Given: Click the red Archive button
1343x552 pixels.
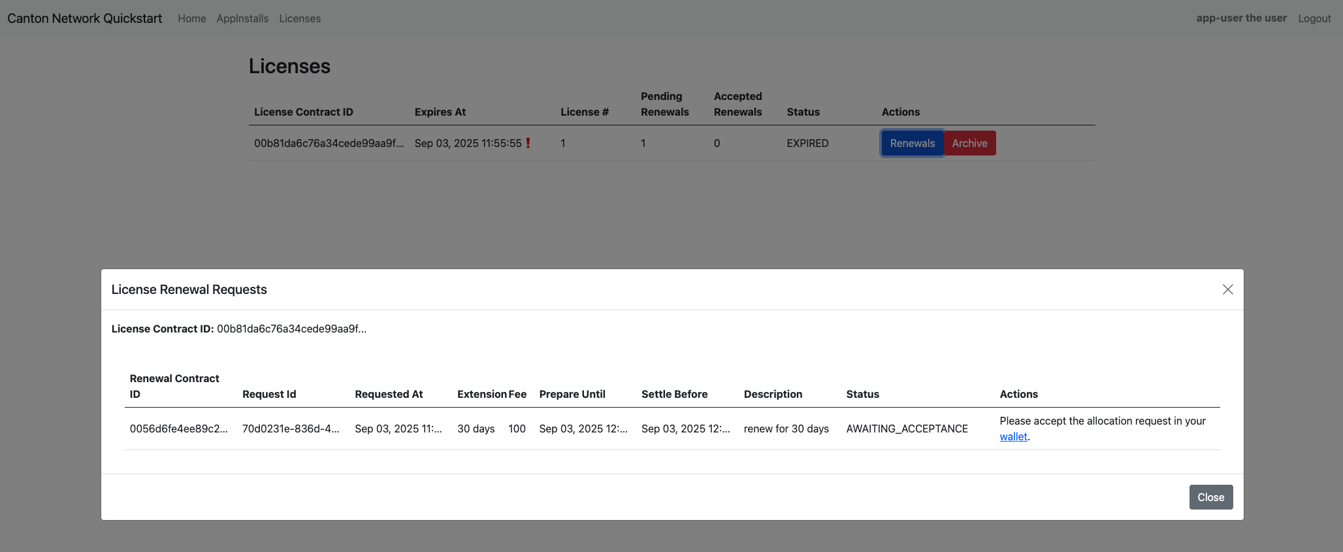Looking at the screenshot, I should (969, 143).
